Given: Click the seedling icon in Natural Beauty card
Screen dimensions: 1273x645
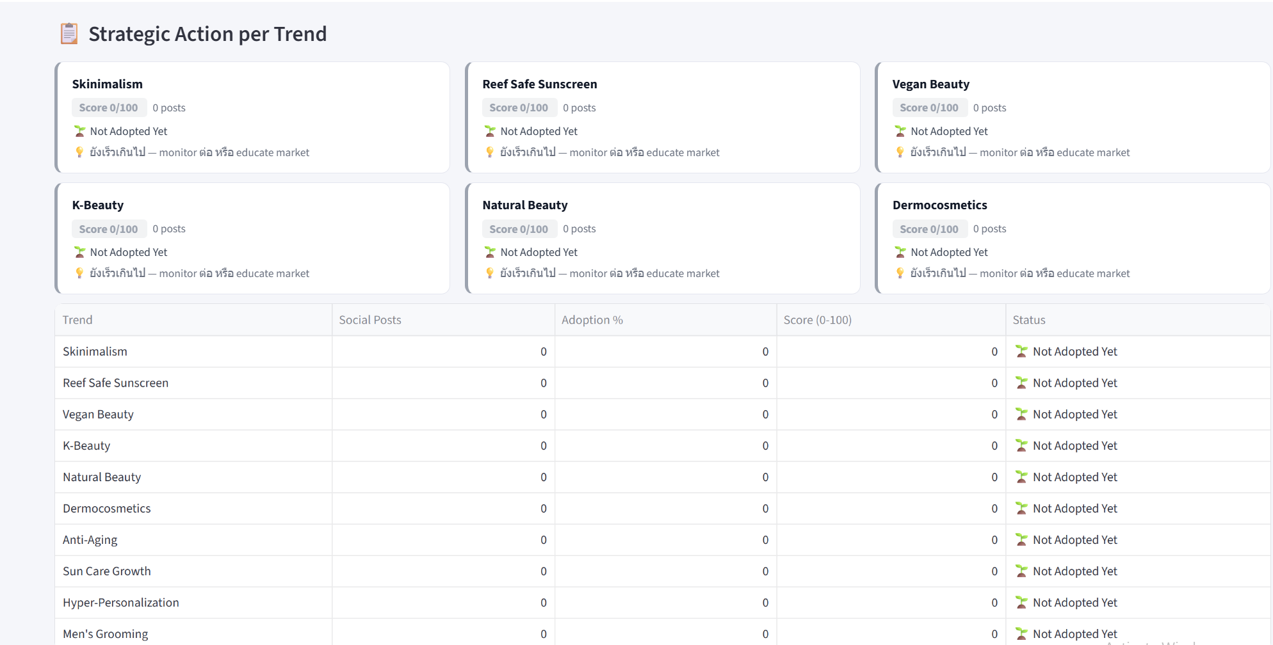Looking at the screenshot, I should point(490,252).
